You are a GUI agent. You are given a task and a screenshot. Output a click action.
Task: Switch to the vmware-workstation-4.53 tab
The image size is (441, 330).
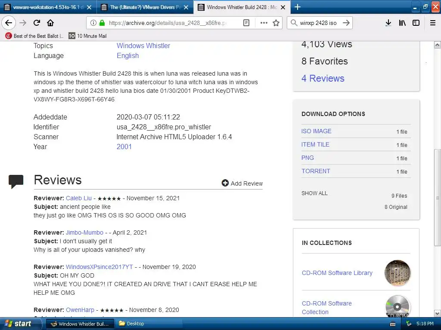[x=48, y=7]
